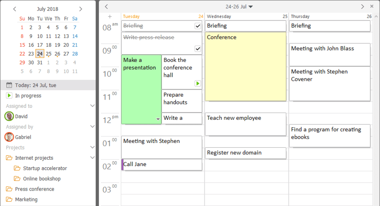Navigate to next days in schedule

[362, 6]
